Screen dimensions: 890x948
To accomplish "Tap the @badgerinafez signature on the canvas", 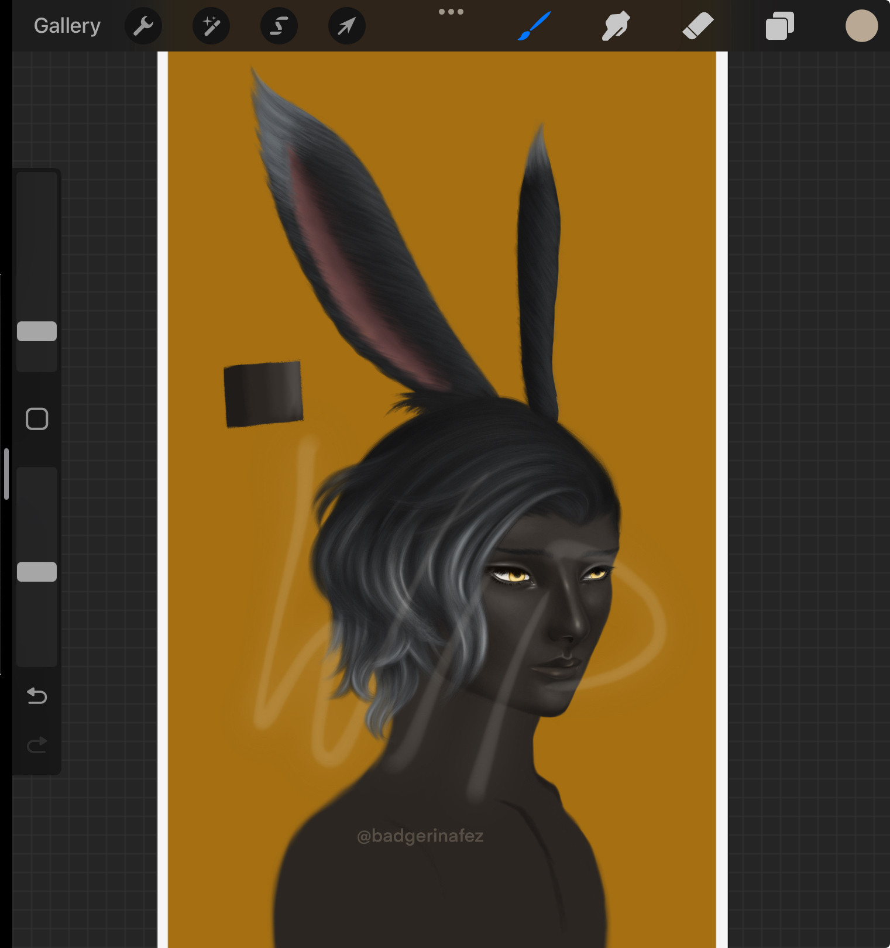I will pos(420,836).
